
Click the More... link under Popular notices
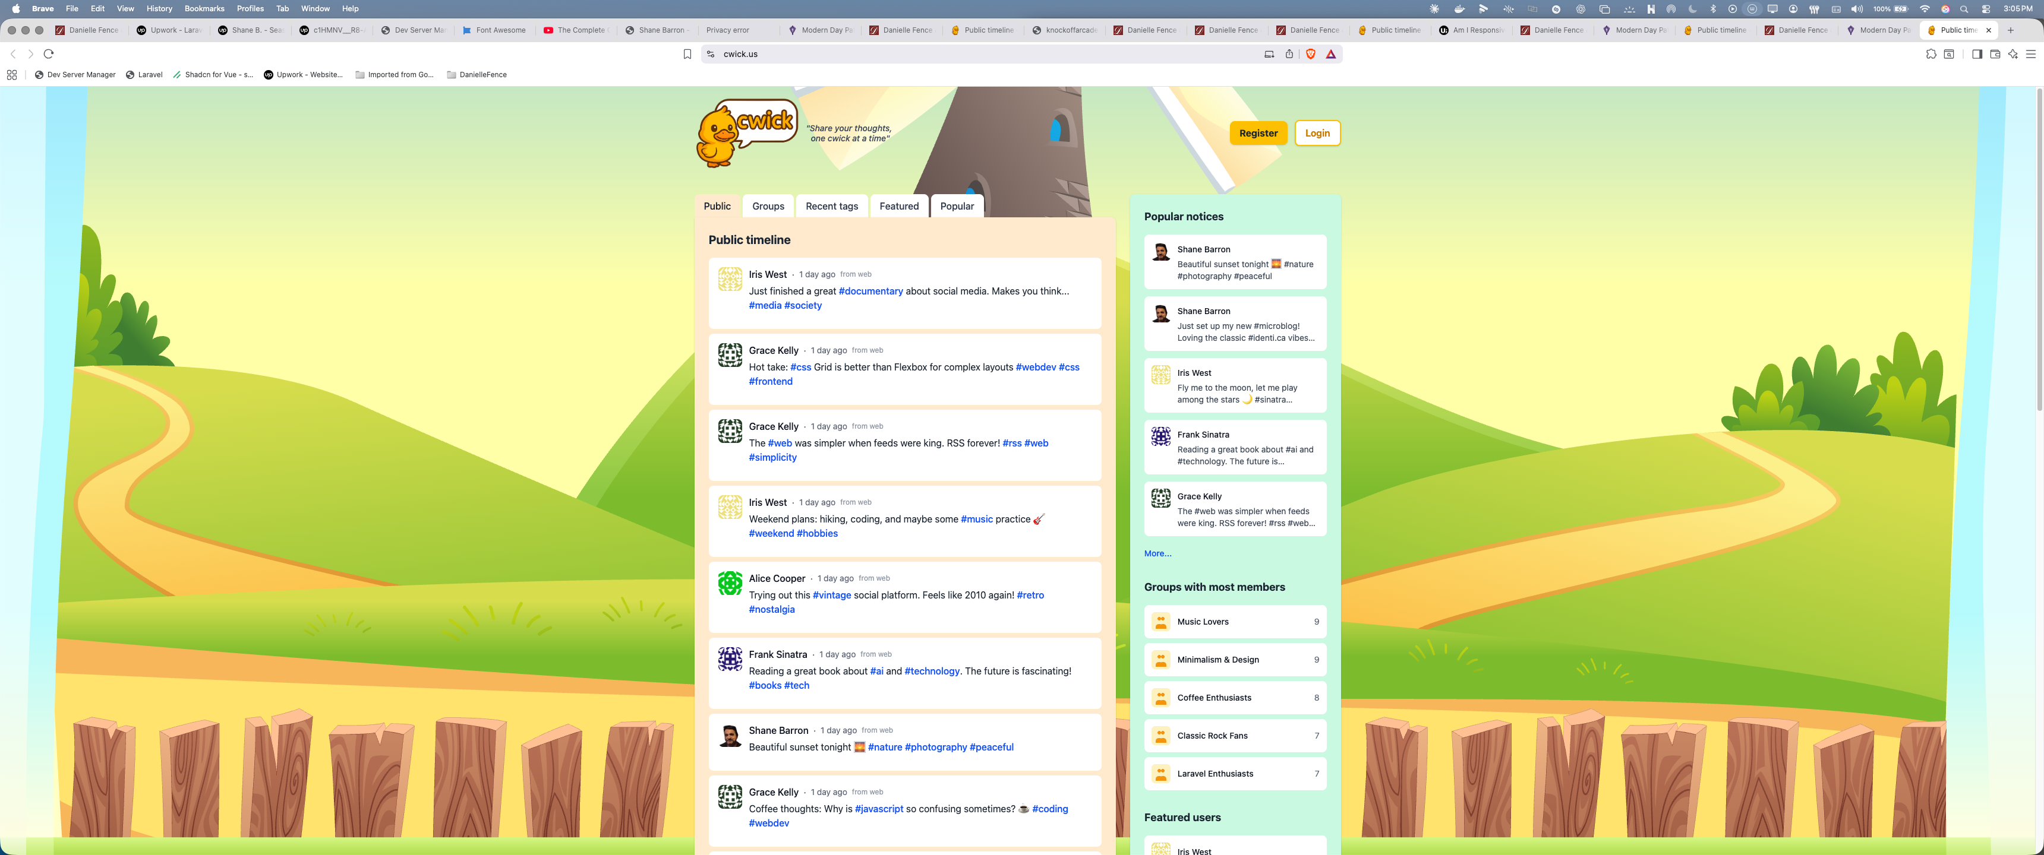1157,553
